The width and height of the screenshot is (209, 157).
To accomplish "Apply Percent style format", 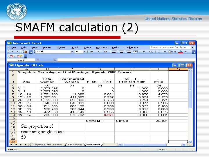I will (151, 52).
